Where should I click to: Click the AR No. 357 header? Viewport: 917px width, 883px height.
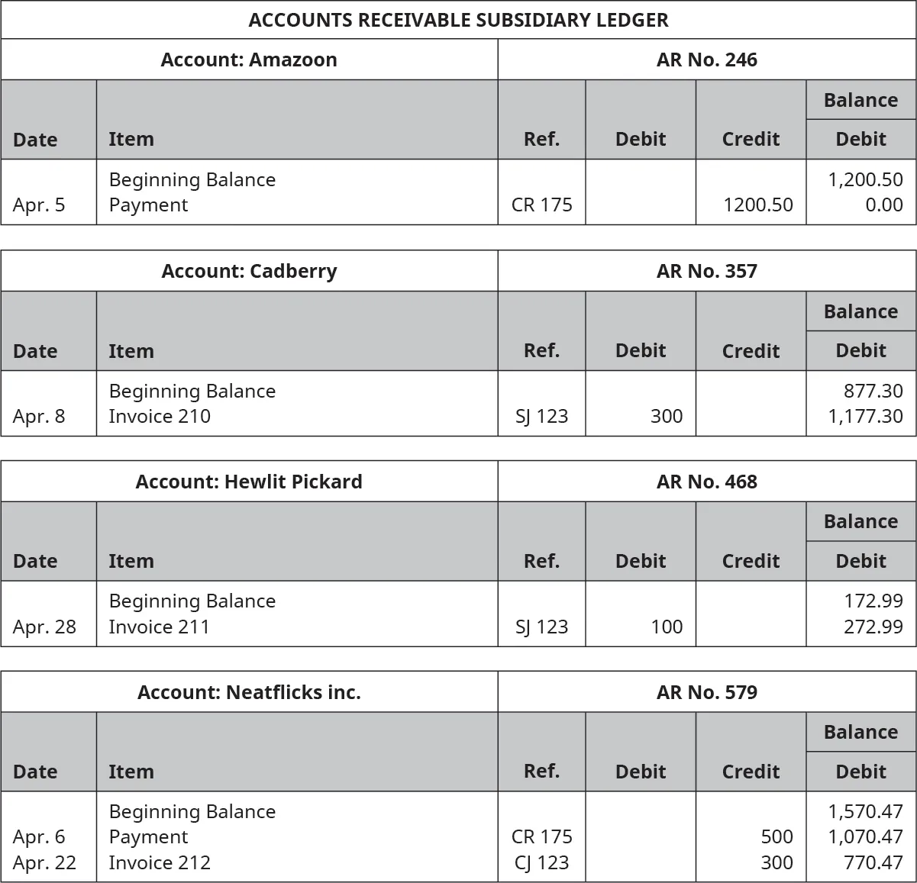click(706, 271)
